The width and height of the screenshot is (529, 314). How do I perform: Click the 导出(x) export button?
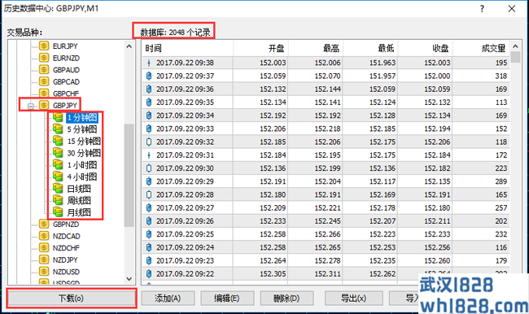tap(353, 299)
